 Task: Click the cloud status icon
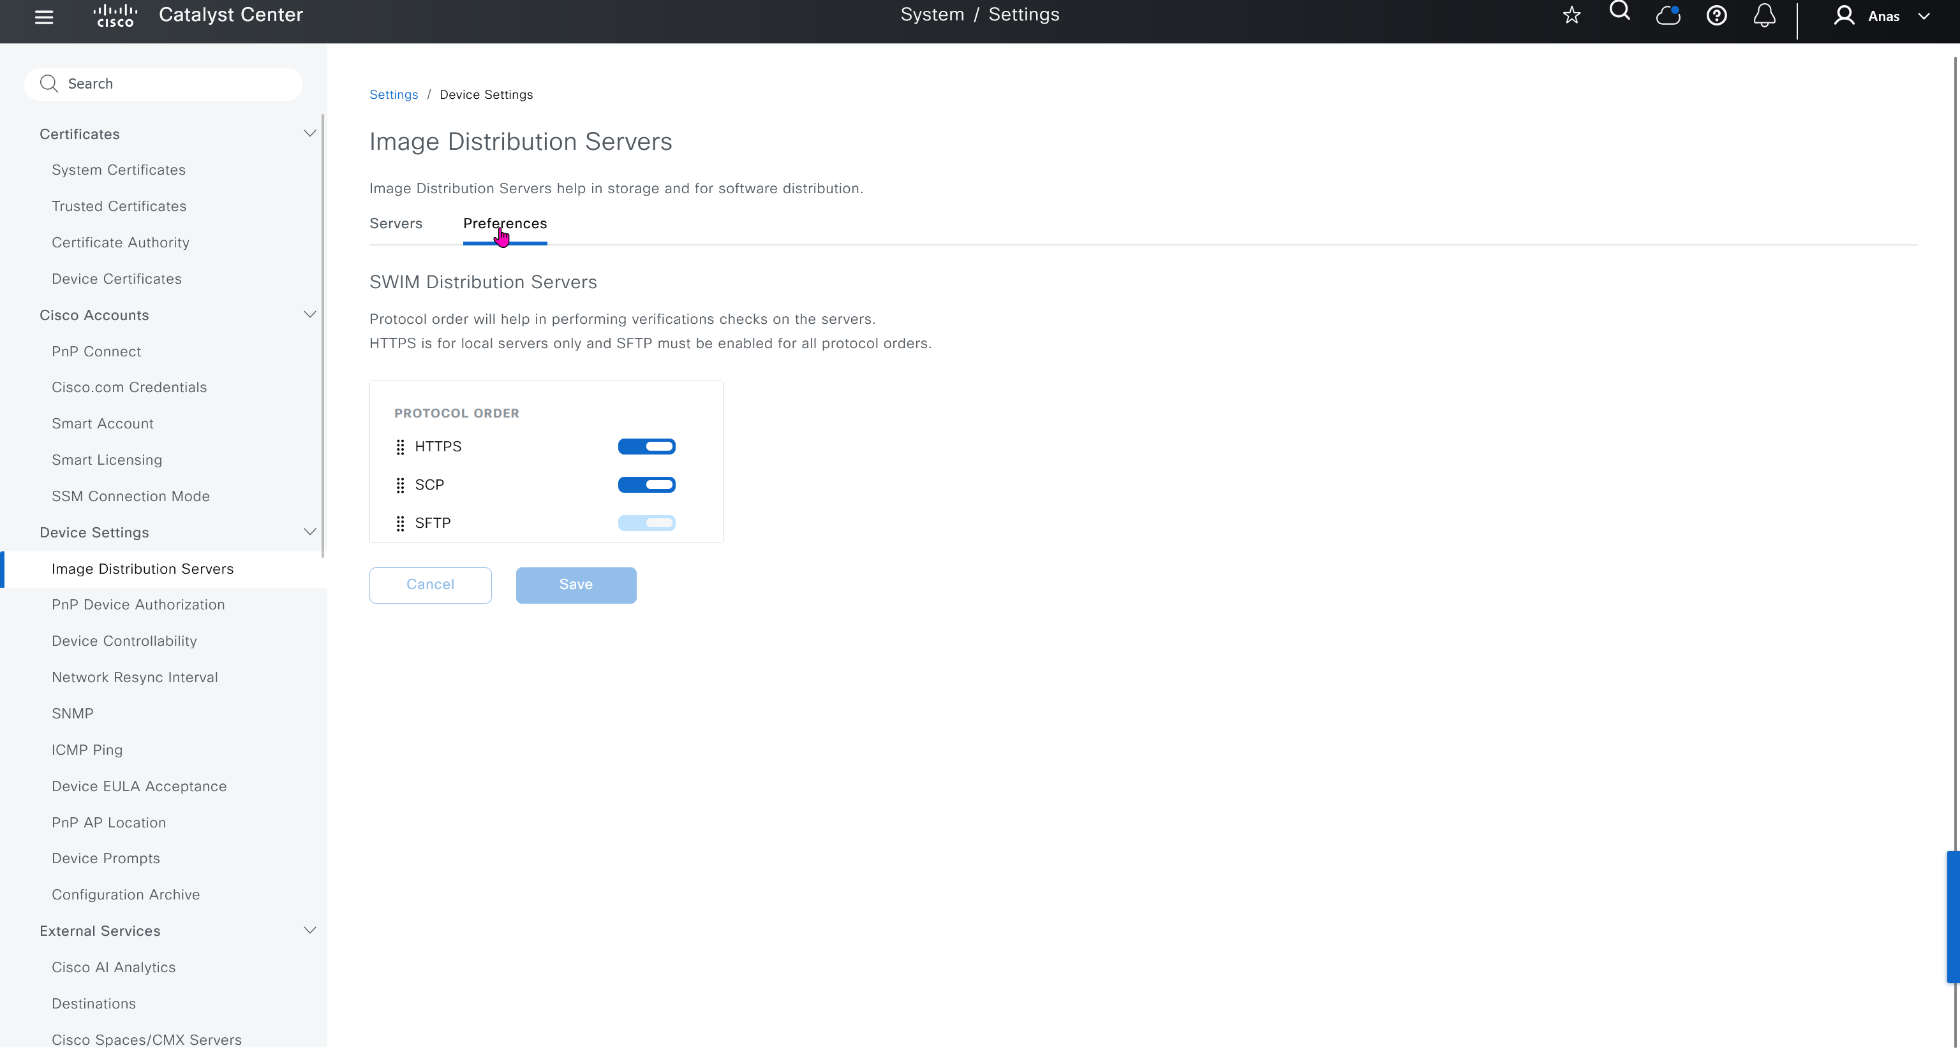click(1668, 15)
